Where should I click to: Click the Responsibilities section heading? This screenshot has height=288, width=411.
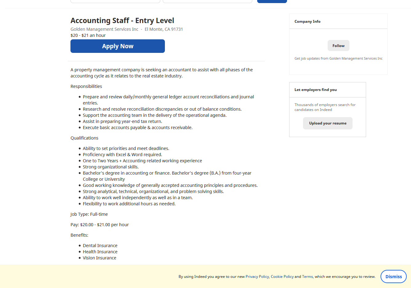[x=86, y=86]
